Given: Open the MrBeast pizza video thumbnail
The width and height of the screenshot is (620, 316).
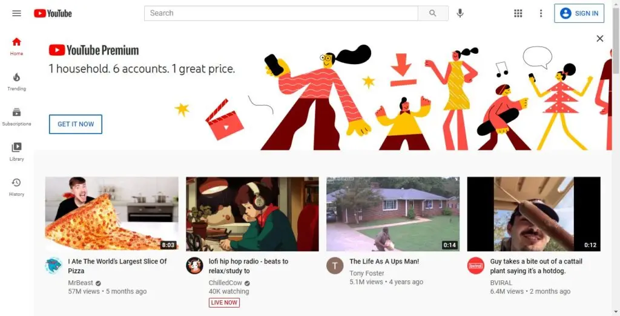Looking at the screenshot, I should [111, 214].
